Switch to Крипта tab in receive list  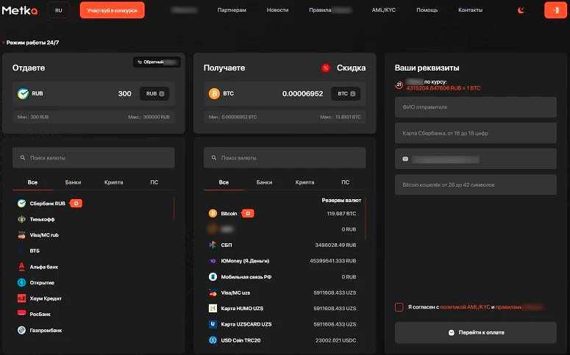pos(304,182)
